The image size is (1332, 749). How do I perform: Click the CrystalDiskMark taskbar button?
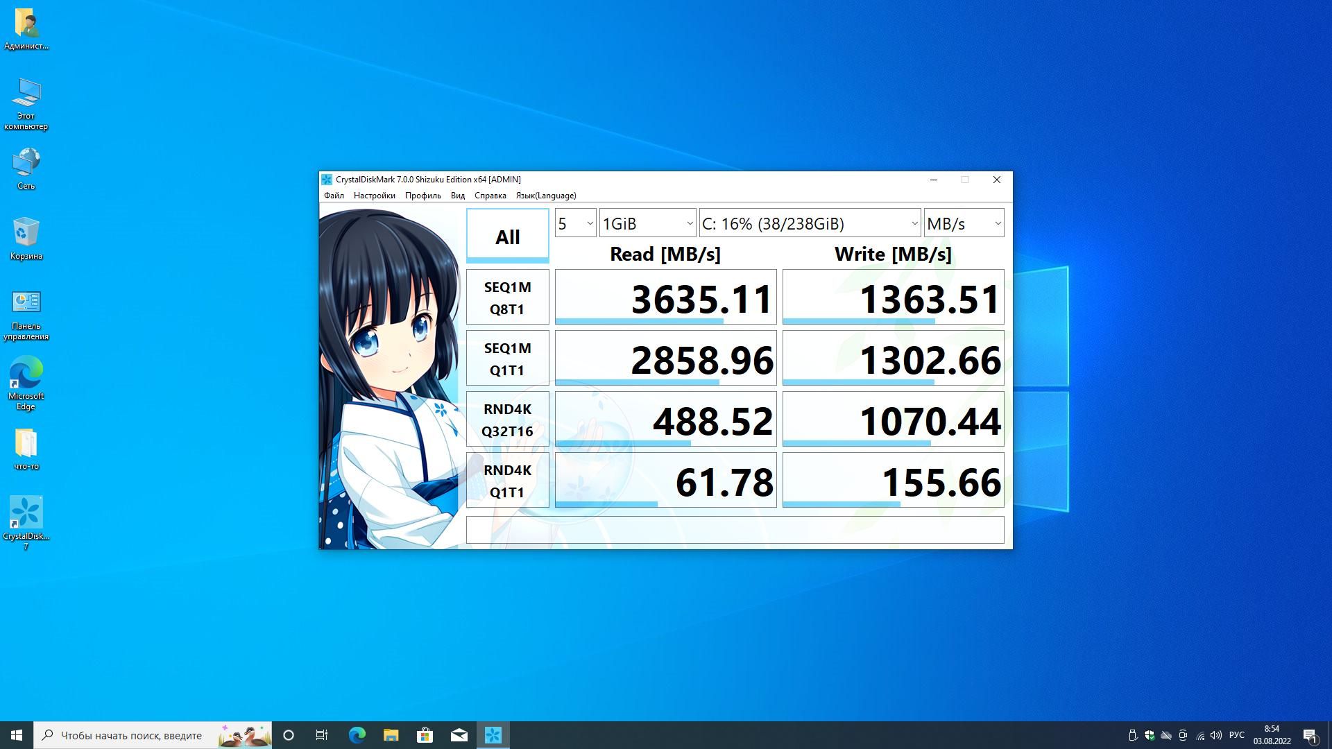point(493,735)
